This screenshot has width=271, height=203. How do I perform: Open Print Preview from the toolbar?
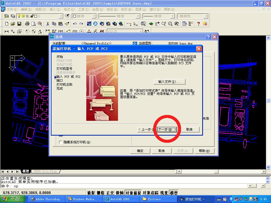(x=34, y=24)
